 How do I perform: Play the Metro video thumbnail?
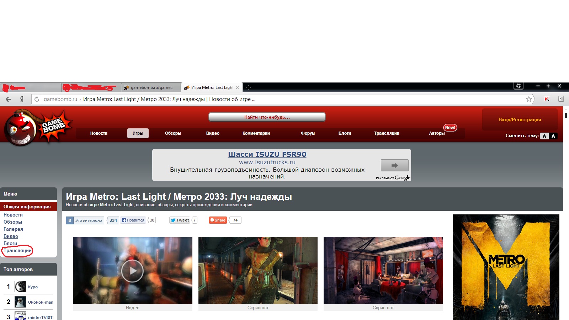132,271
